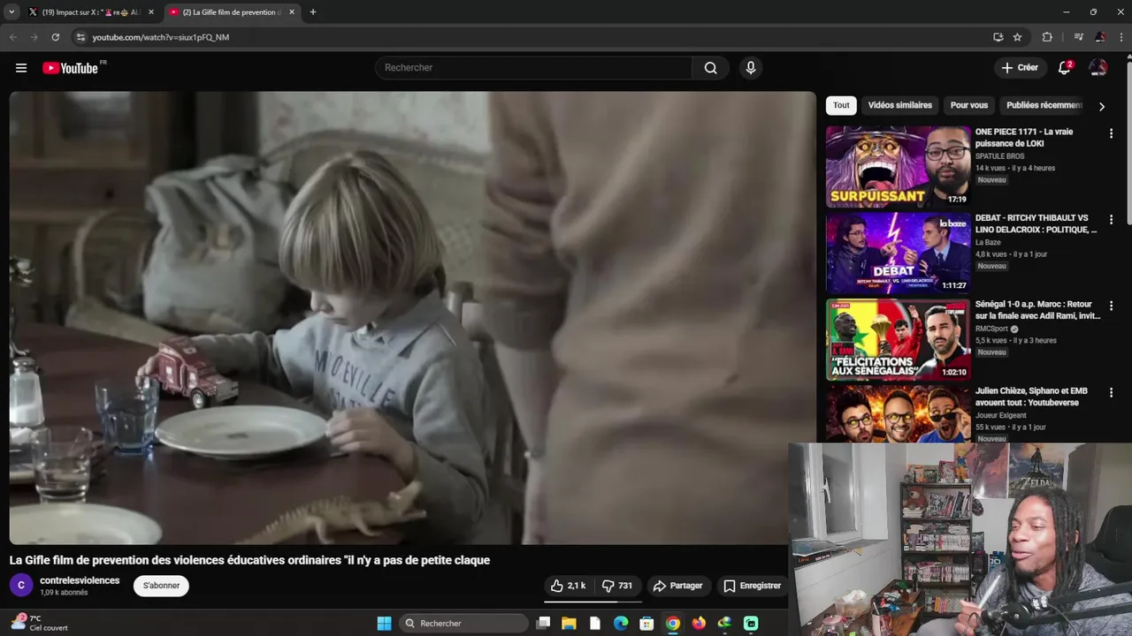Close the La Gifle film tab
The image size is (1132, 636).
point(292,12)
